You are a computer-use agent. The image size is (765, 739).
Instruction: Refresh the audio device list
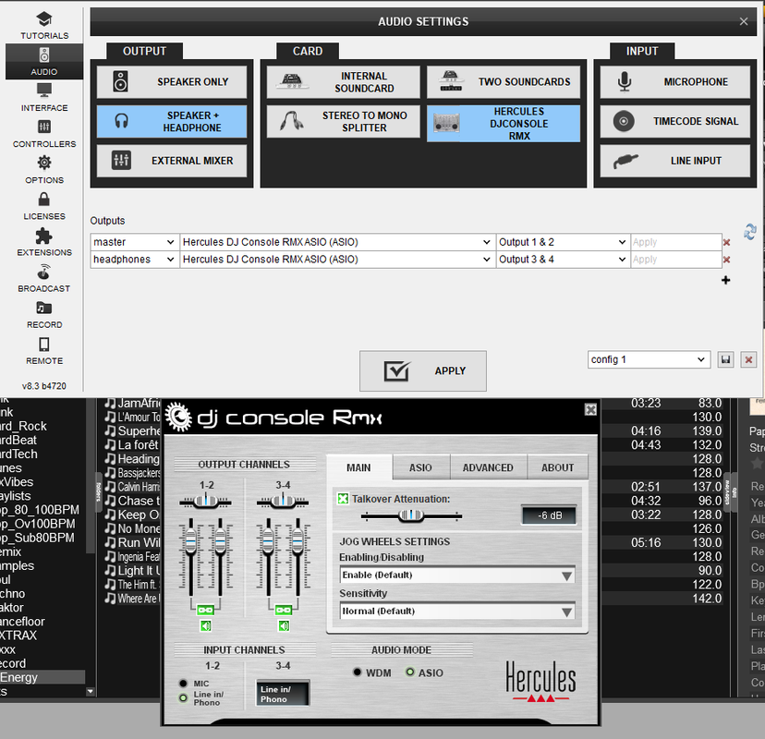[x=750, y=232]
